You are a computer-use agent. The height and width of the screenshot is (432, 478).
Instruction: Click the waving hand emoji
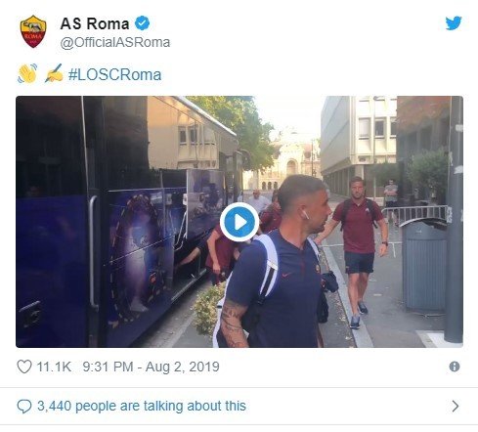pos(27,73)
